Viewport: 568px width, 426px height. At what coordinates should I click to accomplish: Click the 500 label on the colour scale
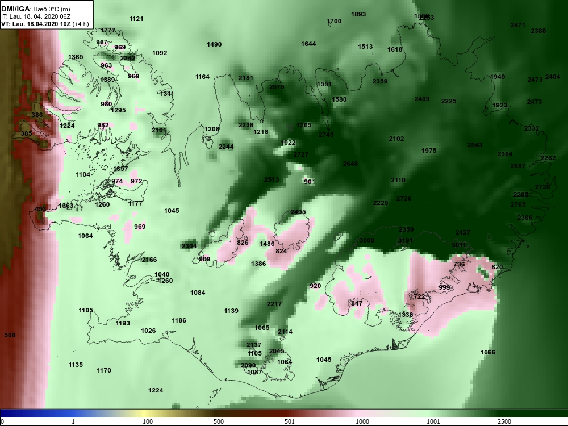219,421
